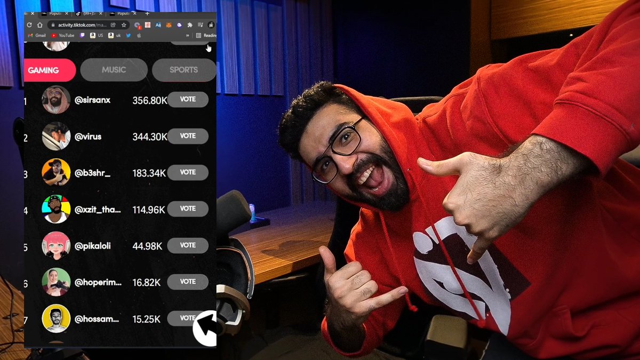Select the MUSIC category tab
The height and width of the screenshot is (360, 640).
click(x=114, y=70)
